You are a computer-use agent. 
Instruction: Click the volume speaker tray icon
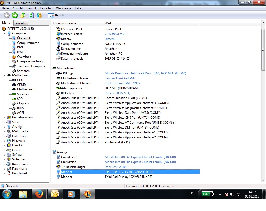(x=232, y=194)
